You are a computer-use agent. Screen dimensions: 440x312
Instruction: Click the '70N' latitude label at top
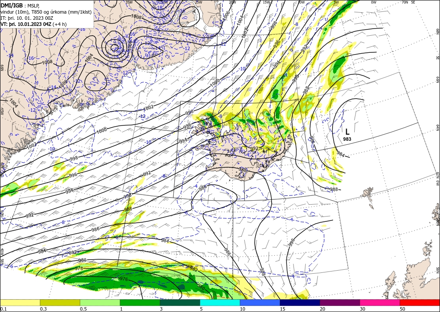(405, 2)
